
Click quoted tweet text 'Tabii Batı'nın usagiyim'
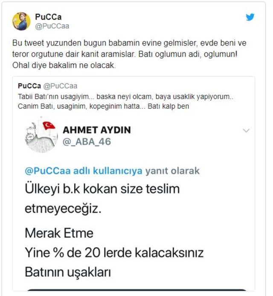125,101
